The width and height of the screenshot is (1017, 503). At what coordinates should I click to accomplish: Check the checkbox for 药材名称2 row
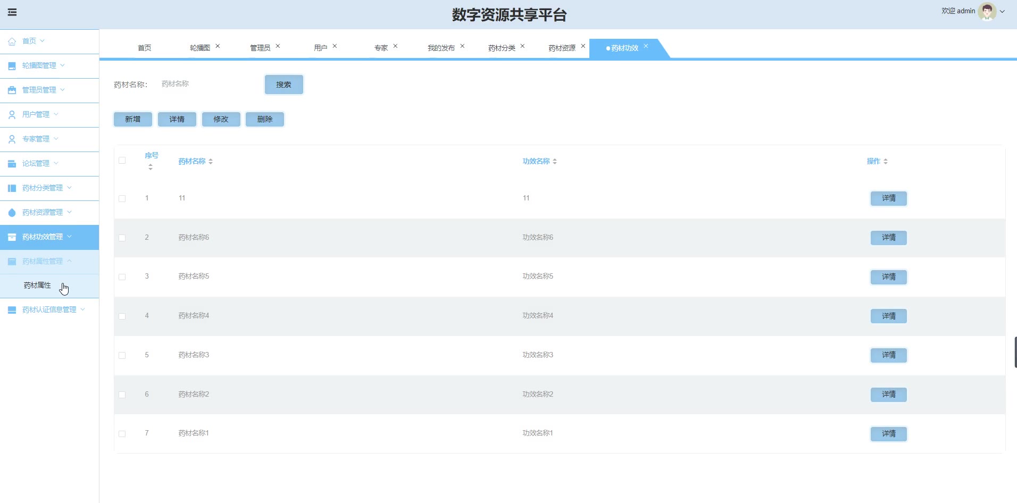coord(122,395)
